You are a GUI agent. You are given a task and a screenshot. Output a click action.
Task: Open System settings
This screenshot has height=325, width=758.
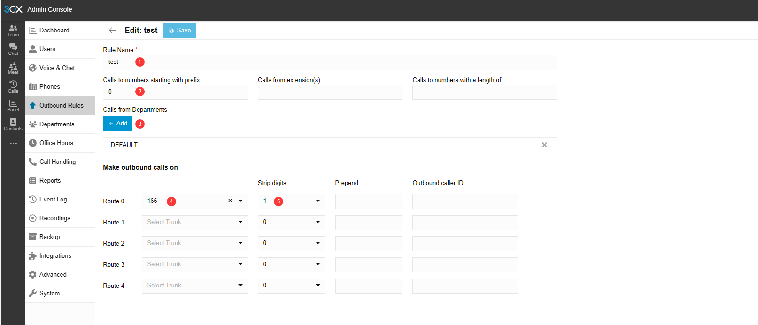click(60, 294)
